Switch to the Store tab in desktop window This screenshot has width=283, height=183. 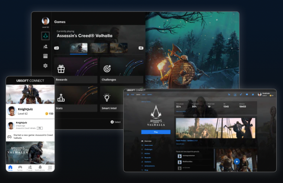tap(144, 95)
